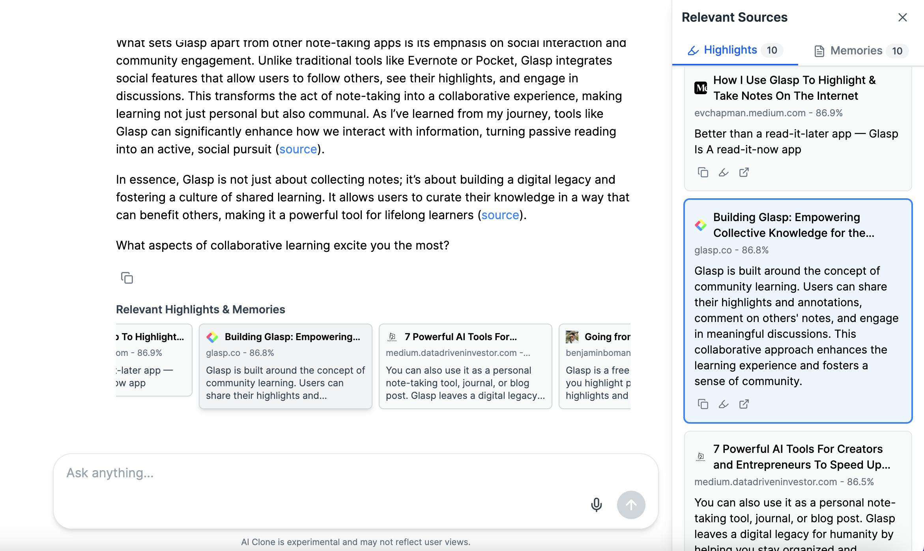
Task: Switch to the Memories tab
Action: coord(861,50)
